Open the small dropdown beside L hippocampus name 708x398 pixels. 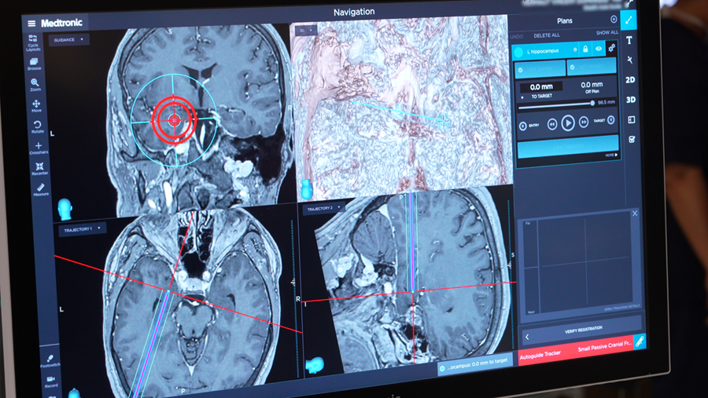tap(575, 49)
